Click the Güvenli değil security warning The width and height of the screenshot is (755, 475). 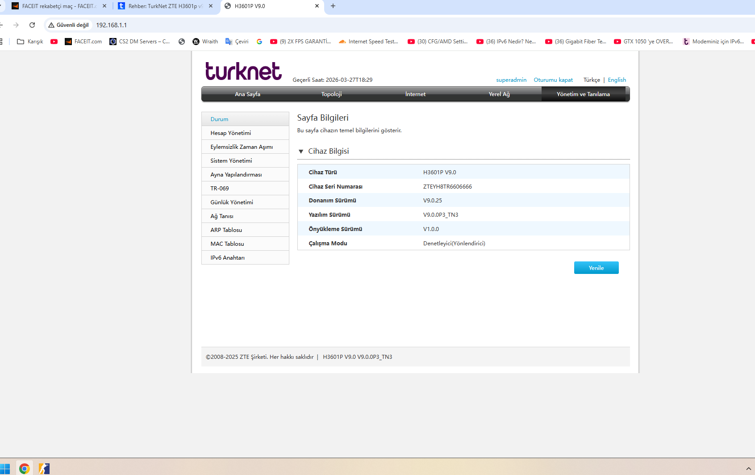[x=69, y=25]
